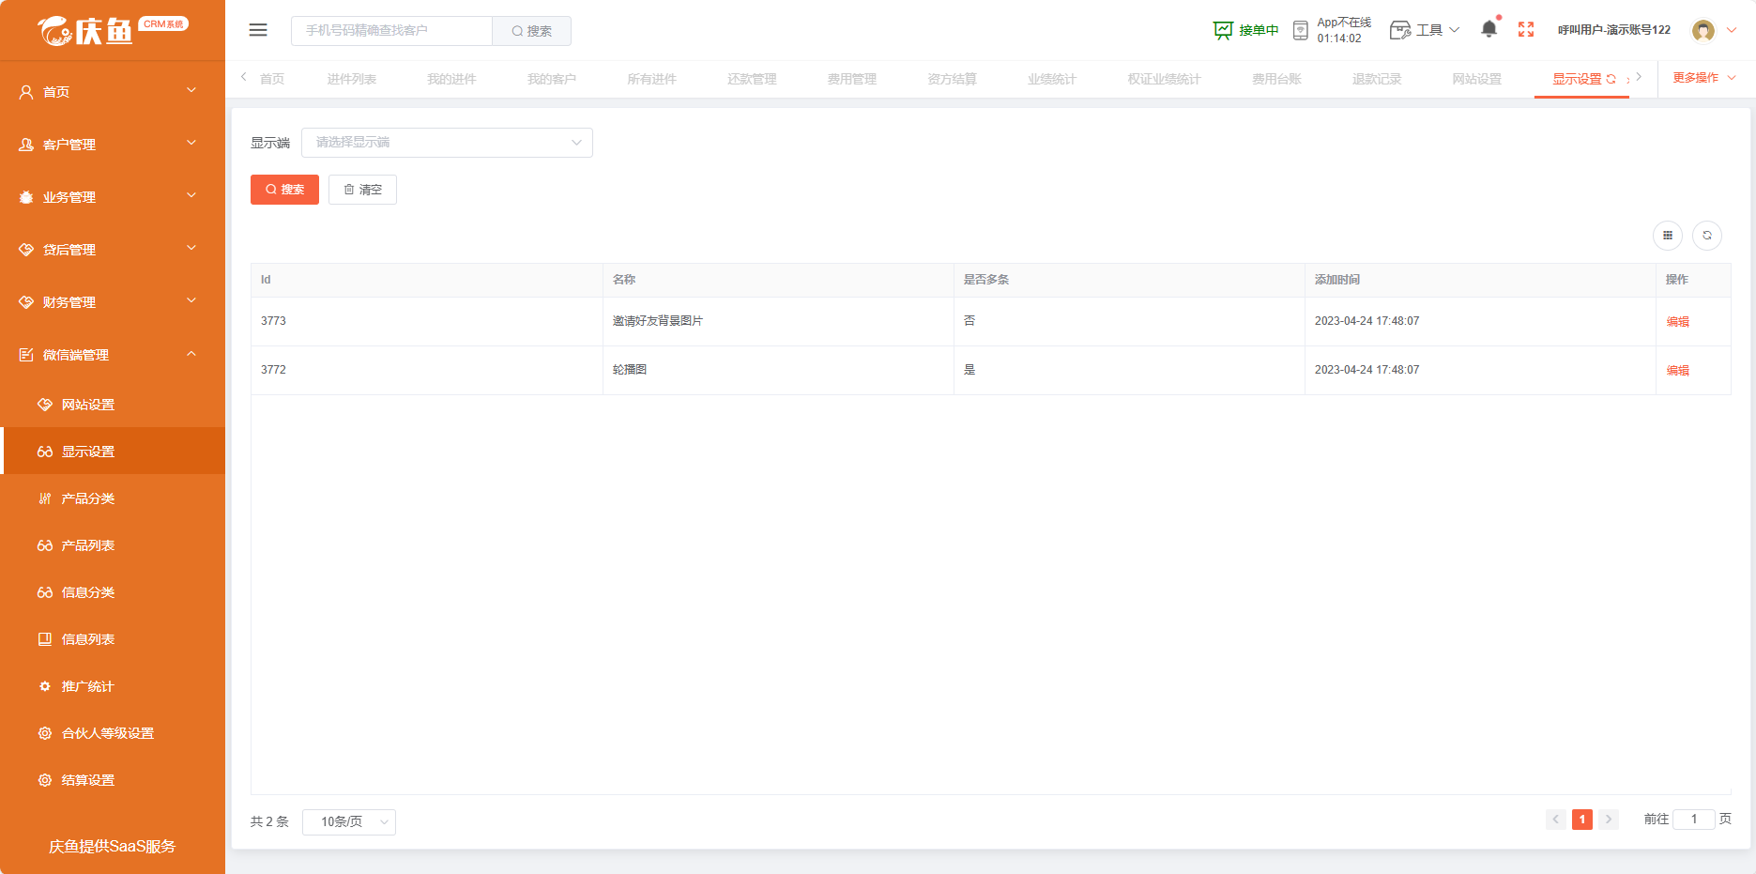Expand the 首页 sidebar menu
Image resolution: width=1756 pixels, height=874 pixels.
[x=113, y=92]
